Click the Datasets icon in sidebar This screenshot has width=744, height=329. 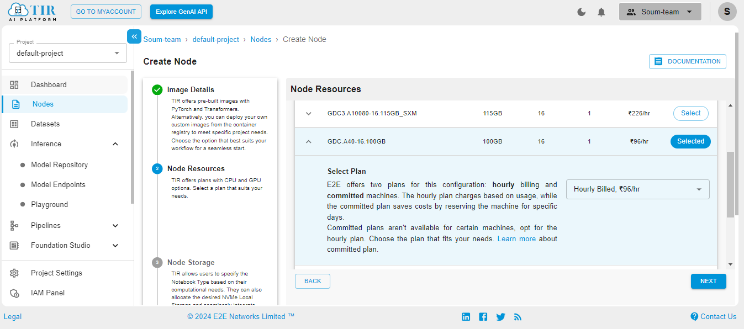(x=14, y=124)
